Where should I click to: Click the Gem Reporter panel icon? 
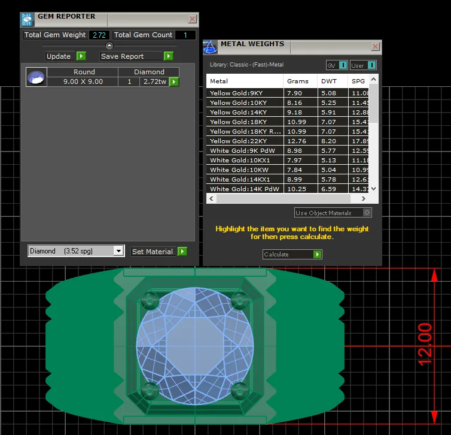tap(27, 20)
